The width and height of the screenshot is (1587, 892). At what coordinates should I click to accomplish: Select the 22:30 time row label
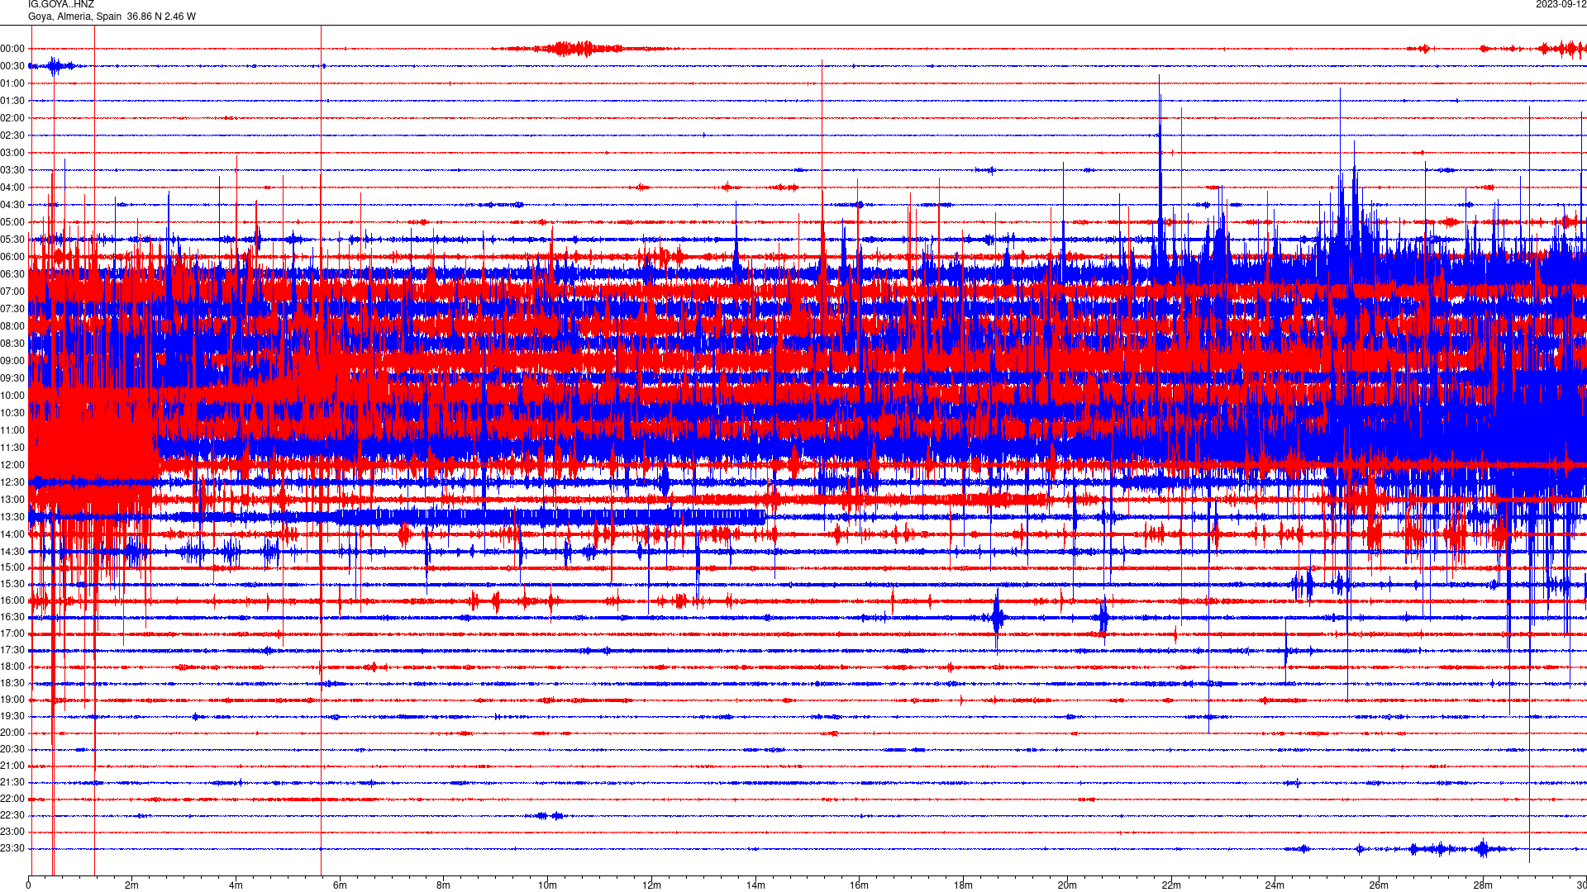[12, 815]
